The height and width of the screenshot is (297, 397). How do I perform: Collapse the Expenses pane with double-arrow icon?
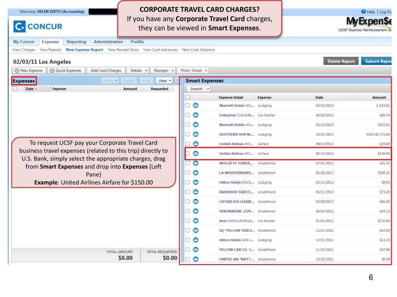point(177,80)
